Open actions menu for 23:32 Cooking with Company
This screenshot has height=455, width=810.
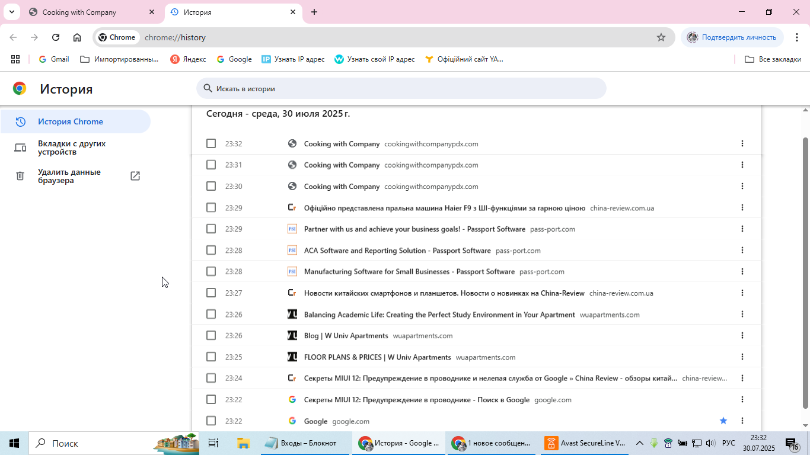coord(742,143)
